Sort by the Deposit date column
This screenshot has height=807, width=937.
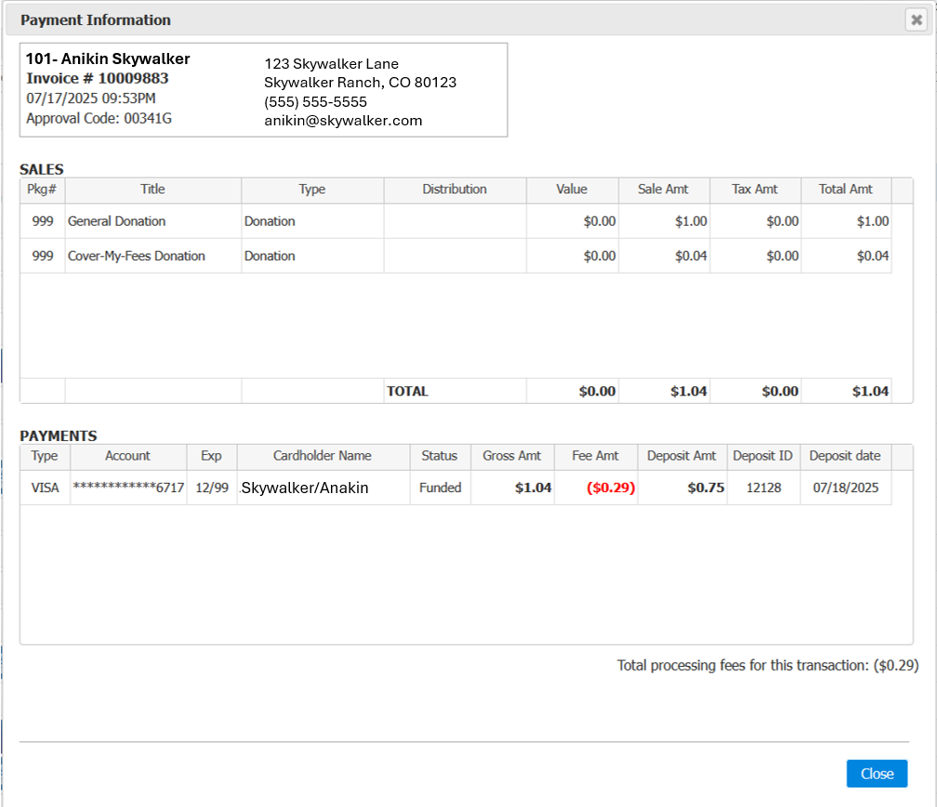845,456
